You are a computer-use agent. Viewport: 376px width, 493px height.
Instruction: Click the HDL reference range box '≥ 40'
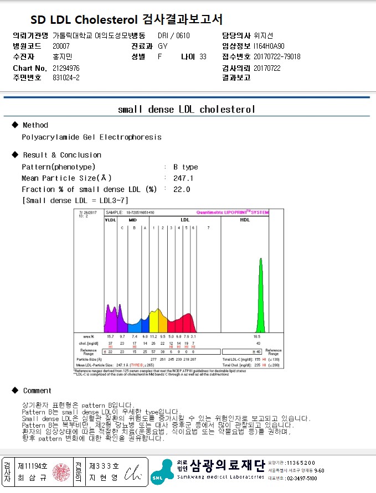[x=241, y=351]
